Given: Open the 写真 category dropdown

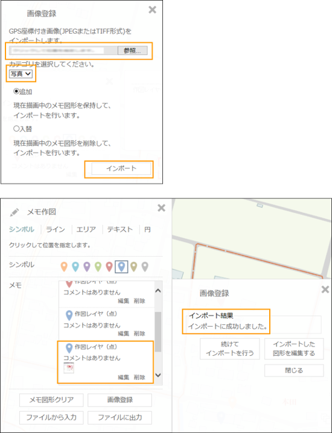Looking at the screenshot, I should [x=21, y=74].
